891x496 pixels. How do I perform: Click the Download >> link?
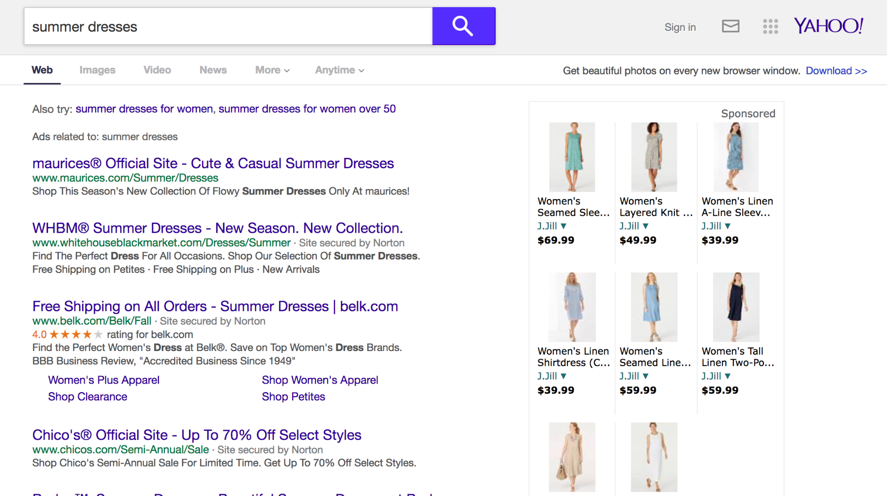(836, 71)
